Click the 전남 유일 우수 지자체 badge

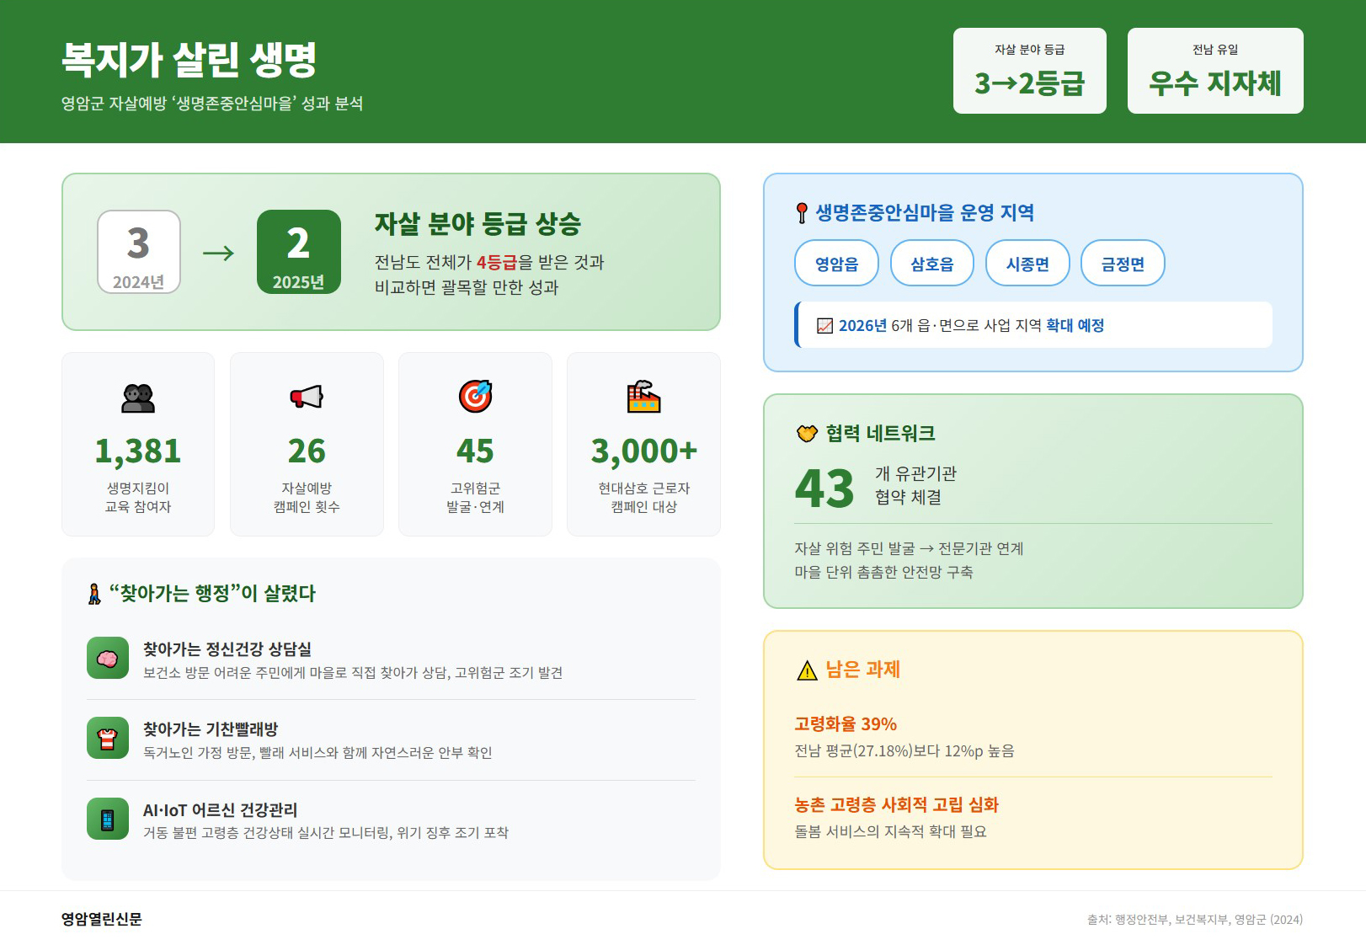click(x=1214, y=71)
